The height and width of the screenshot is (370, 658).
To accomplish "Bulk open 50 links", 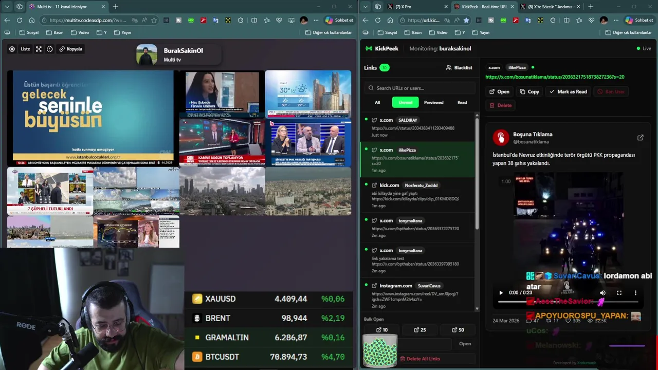I will [458, 330].
